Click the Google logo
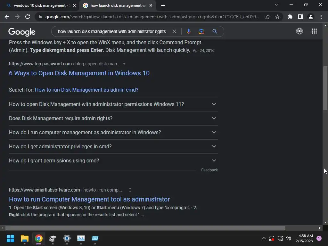Viewport: 328px width, 246px height. point(22,32)
